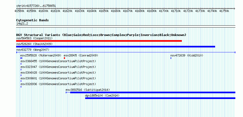Viewport: 243px width, 117px height.
Task: Open nsv564563 (Cooper2011) label
Action: pyautogui.click(x=34, y=38)
